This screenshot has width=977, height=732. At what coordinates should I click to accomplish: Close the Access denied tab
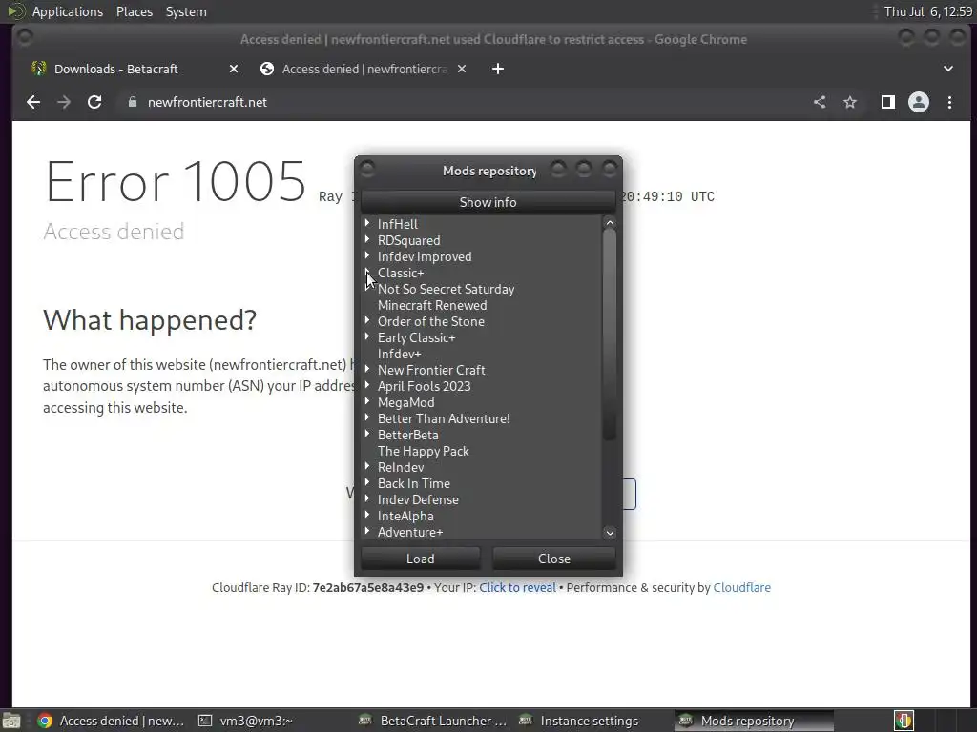pos(462,69)
